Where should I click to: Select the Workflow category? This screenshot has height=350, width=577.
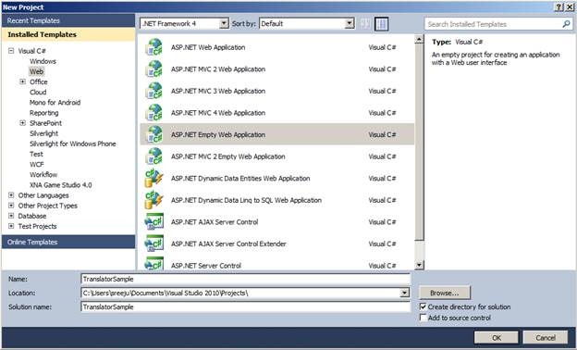(43, 175)
